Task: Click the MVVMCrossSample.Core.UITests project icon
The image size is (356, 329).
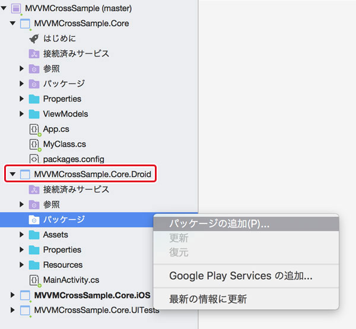Action: pos(25,310)
